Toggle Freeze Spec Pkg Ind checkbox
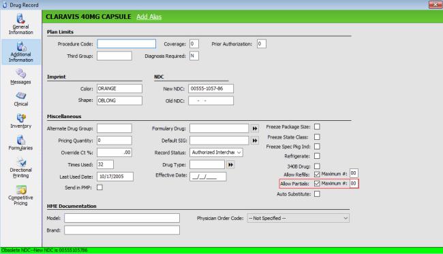 [x=317, y=147]
